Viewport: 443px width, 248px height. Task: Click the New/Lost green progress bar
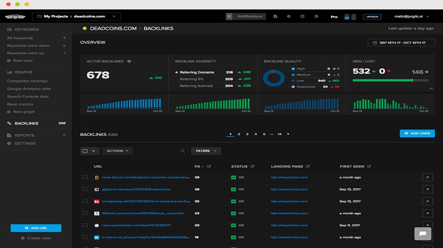pos(383,80)
